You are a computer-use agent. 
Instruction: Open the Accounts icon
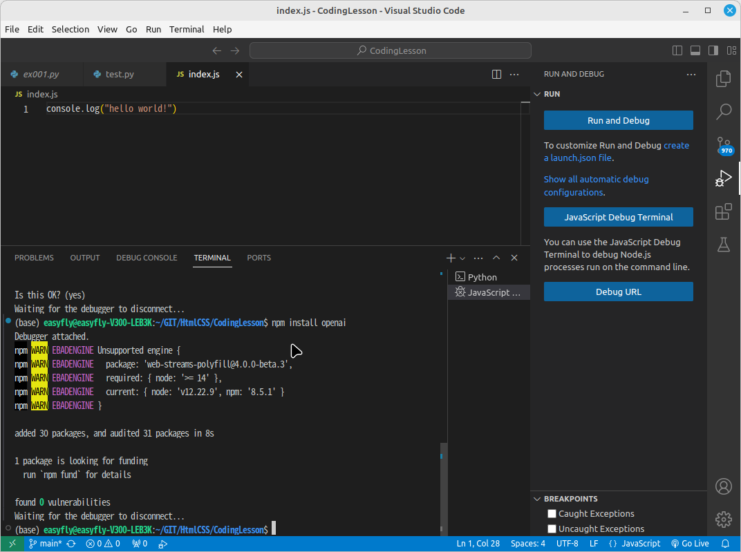coord(723,486)
